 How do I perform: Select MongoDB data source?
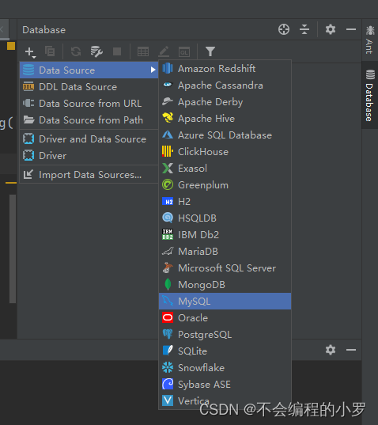(x=225, y=285)
